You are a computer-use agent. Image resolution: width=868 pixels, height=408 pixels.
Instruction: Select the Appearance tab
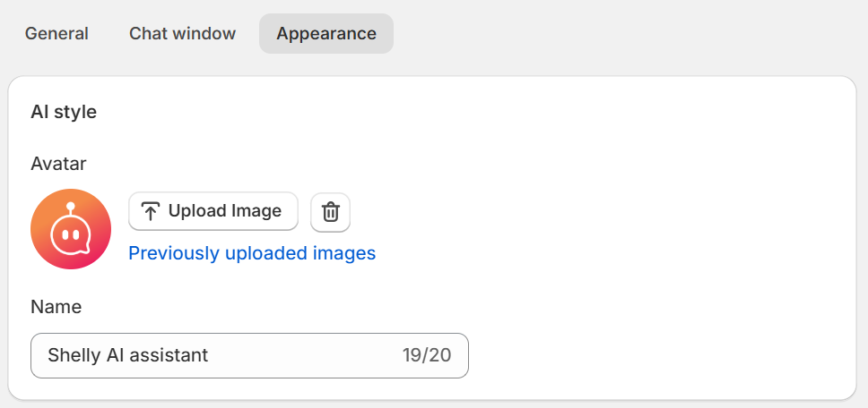pyautogui.click(x=326, y=34)
